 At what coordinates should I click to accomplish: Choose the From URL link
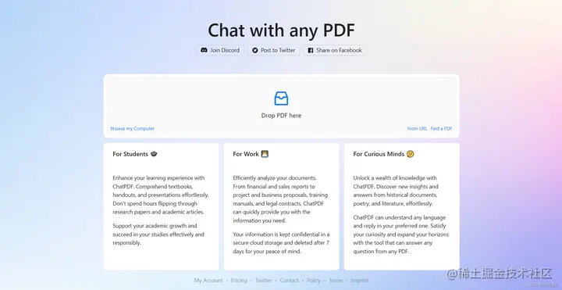click(x=417, y=128)
